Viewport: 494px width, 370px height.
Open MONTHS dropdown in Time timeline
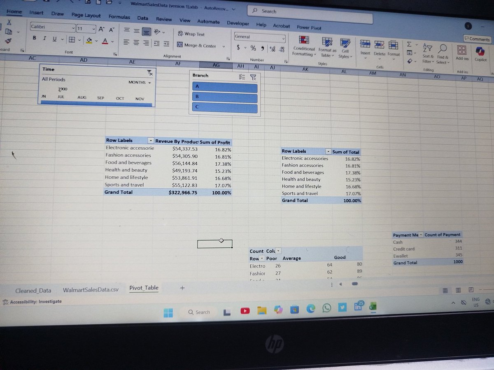click(x=140, y=83)
